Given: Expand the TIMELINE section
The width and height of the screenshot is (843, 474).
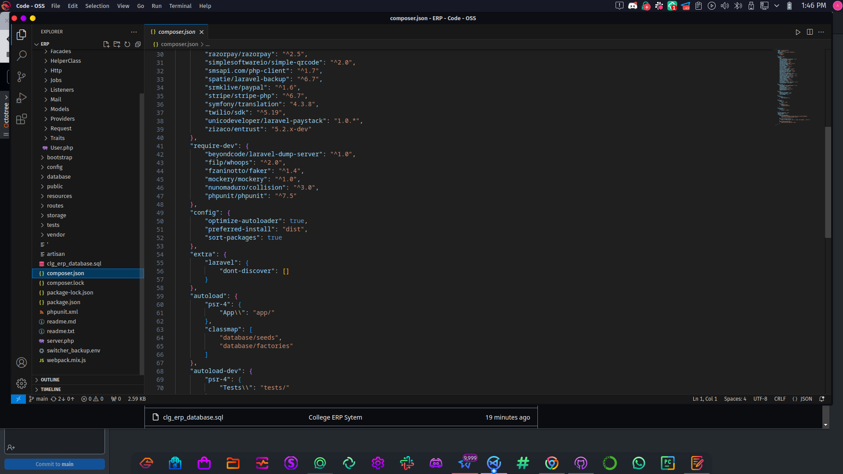Looking at the screenshot, I should click(51, 389).
